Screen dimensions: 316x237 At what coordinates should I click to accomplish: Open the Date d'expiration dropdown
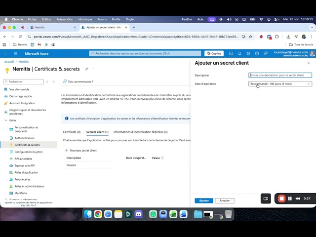[280, 84]
